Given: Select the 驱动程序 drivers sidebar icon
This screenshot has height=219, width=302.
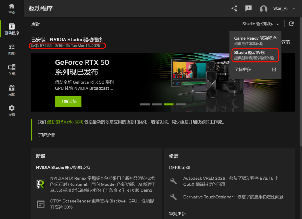Looking at the screenshot, I should tap(12, 29).
